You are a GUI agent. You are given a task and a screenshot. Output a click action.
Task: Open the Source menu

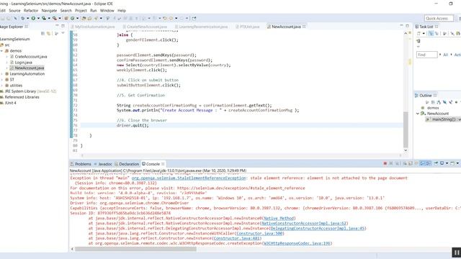point(14,11)
